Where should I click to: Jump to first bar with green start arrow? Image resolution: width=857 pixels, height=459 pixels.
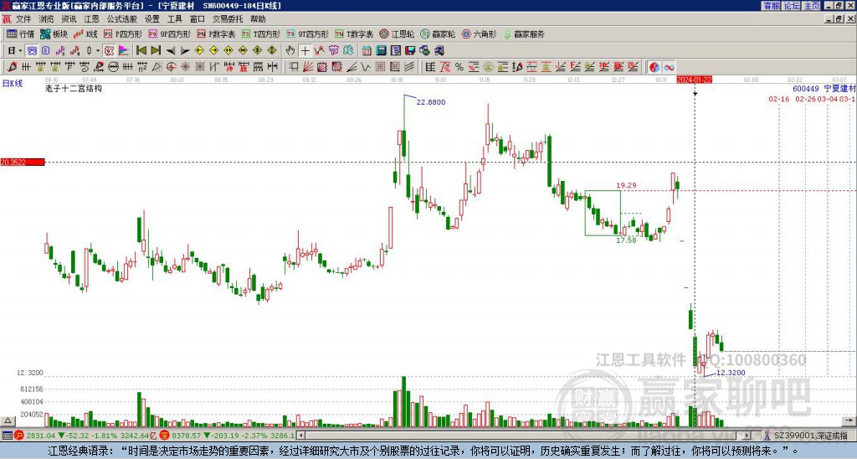pyautogui.click(x=141, y=51)
